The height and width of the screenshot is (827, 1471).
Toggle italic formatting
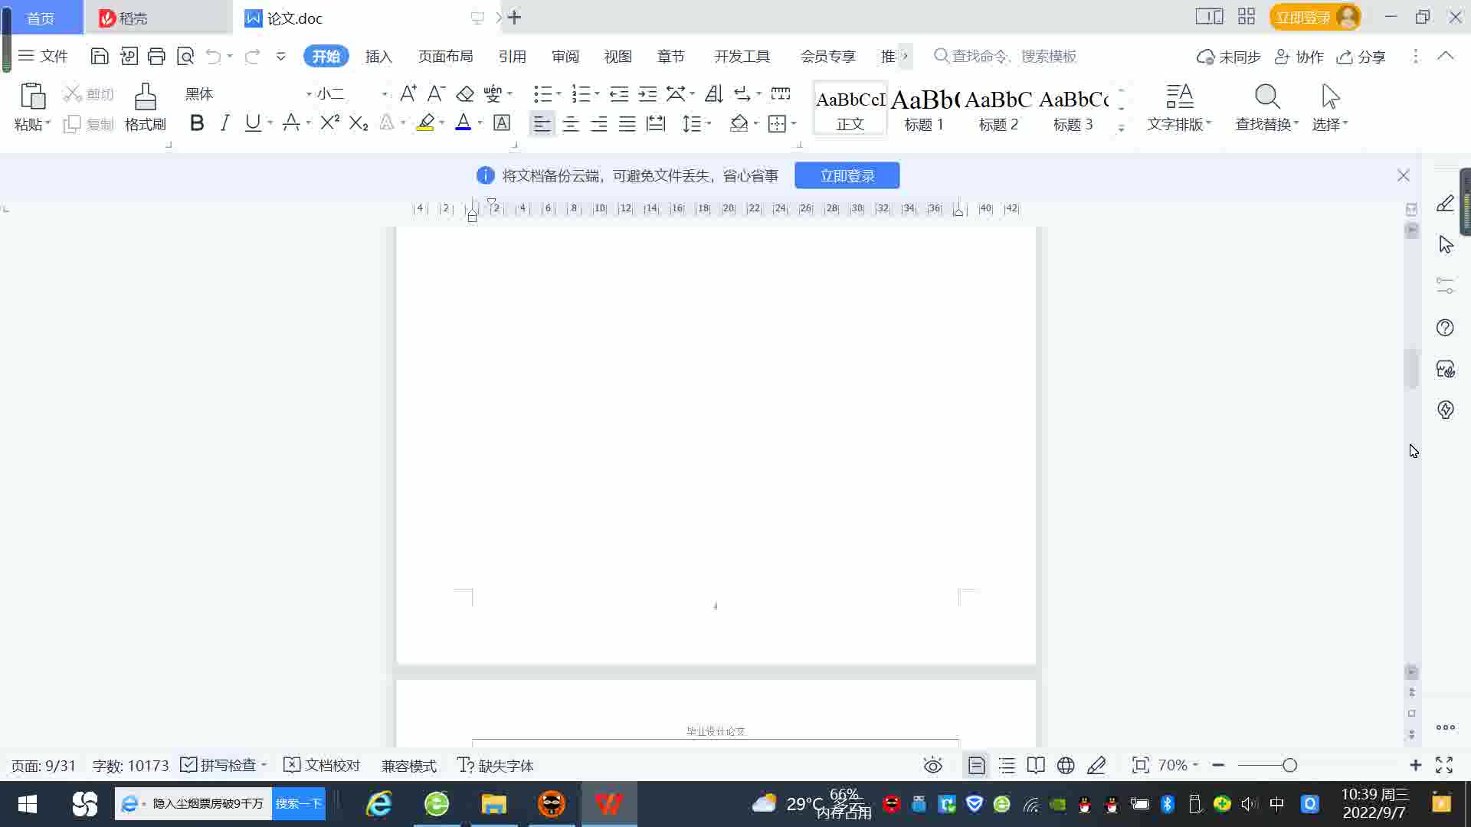(x=224, y=123)
